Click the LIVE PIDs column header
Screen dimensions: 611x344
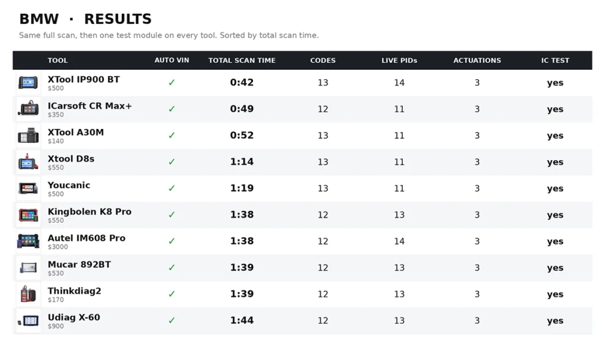399,60
